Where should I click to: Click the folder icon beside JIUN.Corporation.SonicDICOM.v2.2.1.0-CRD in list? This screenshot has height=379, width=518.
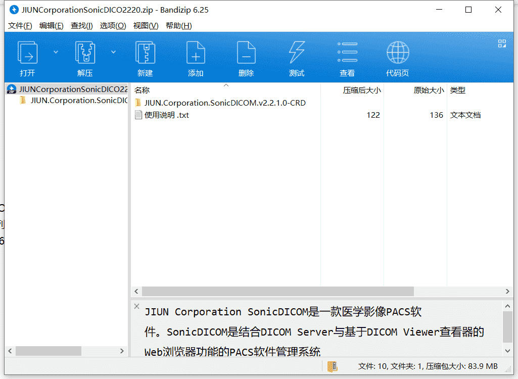point(138,103)
